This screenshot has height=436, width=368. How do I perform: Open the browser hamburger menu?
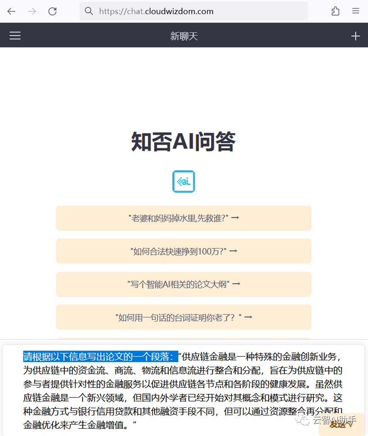pyautogui.click(x=356, y=11)
